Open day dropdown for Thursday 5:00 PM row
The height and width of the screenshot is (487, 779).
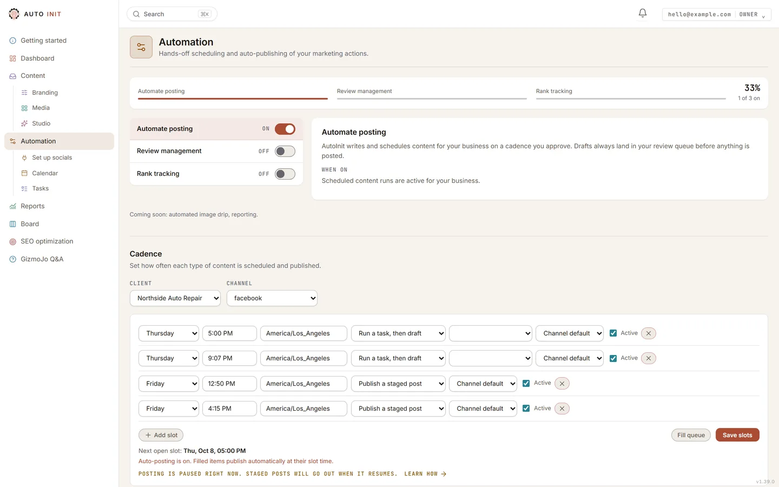169,333
